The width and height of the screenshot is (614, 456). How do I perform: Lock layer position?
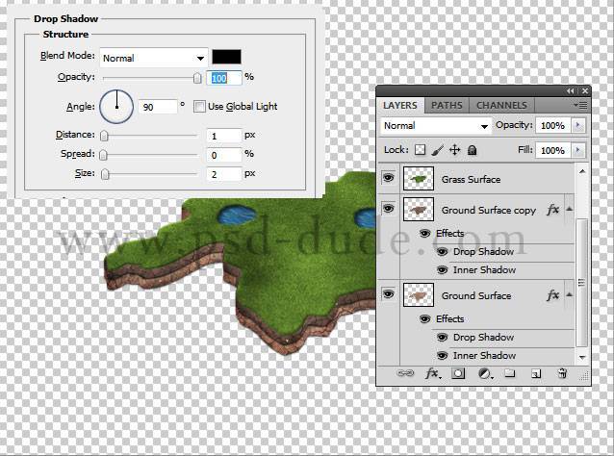click(x=454, y=150)
